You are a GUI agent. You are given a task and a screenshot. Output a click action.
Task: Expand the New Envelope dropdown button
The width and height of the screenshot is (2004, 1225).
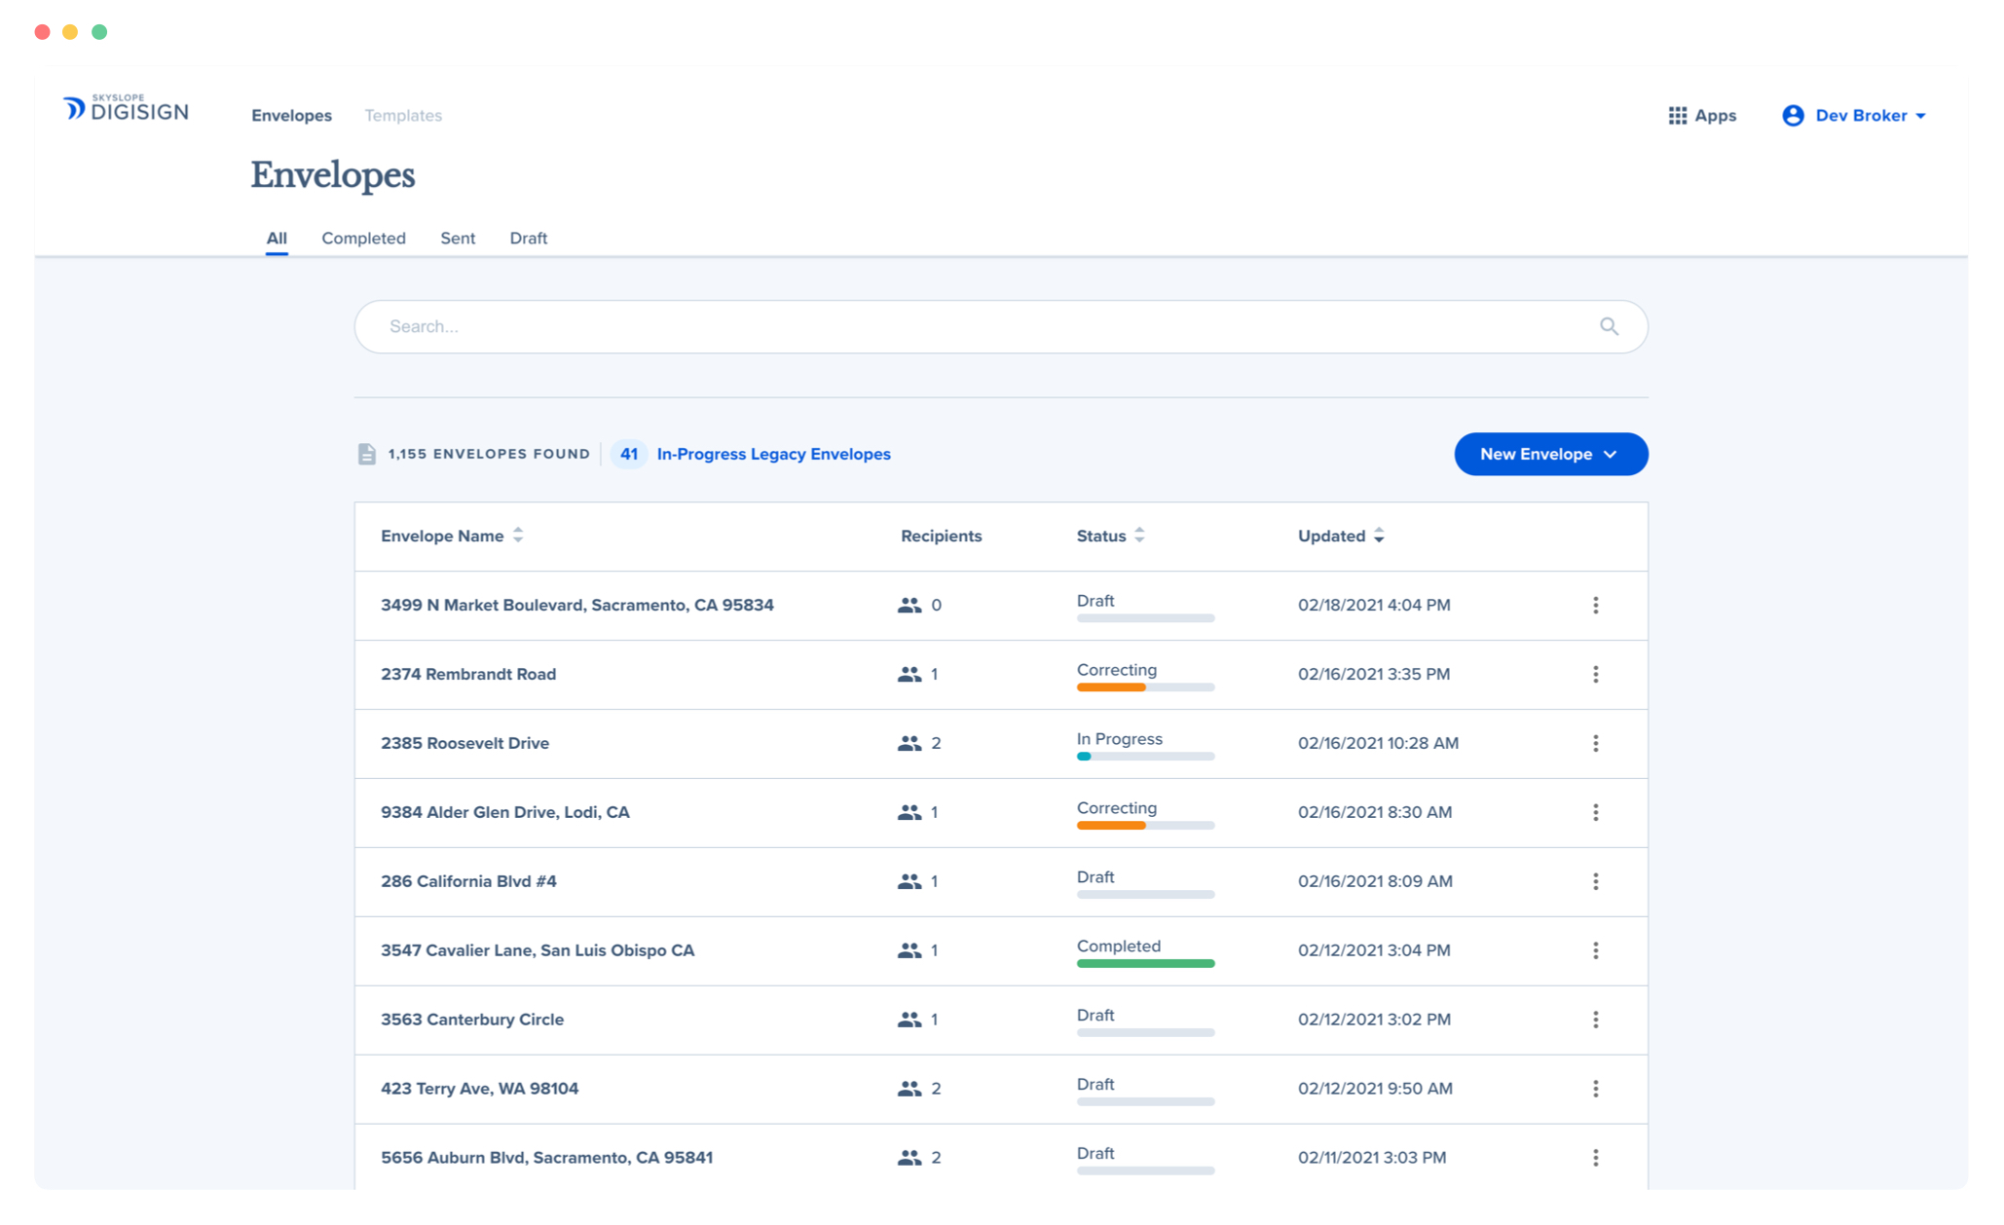tap(1550, 455)
